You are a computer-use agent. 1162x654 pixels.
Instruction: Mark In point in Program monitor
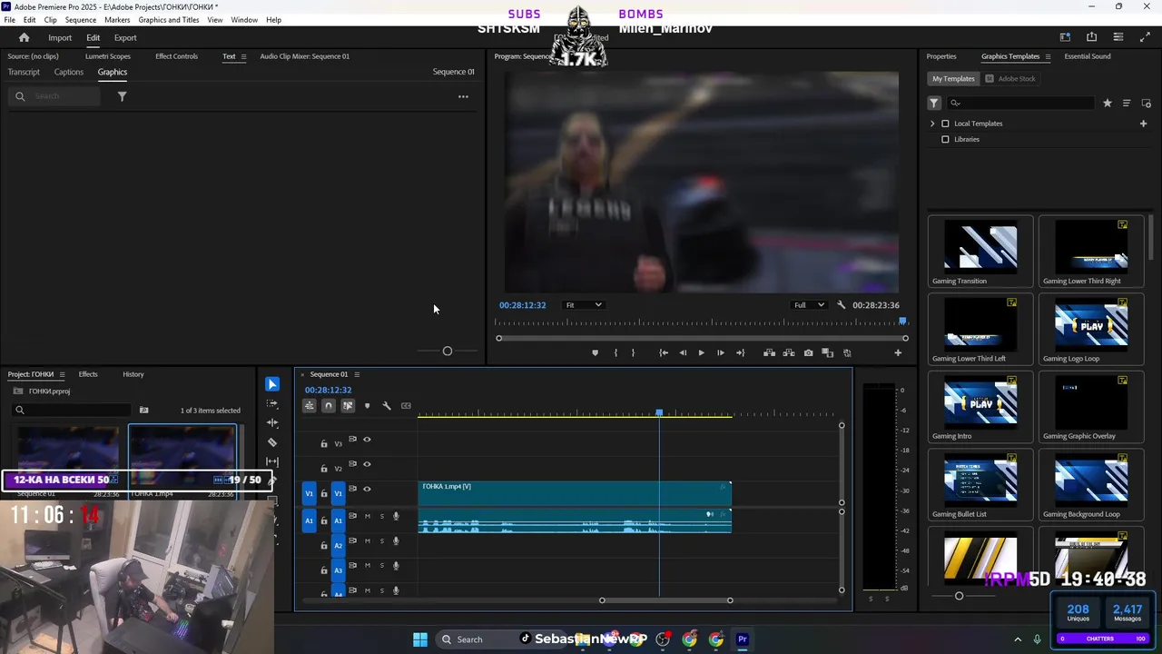615,352
